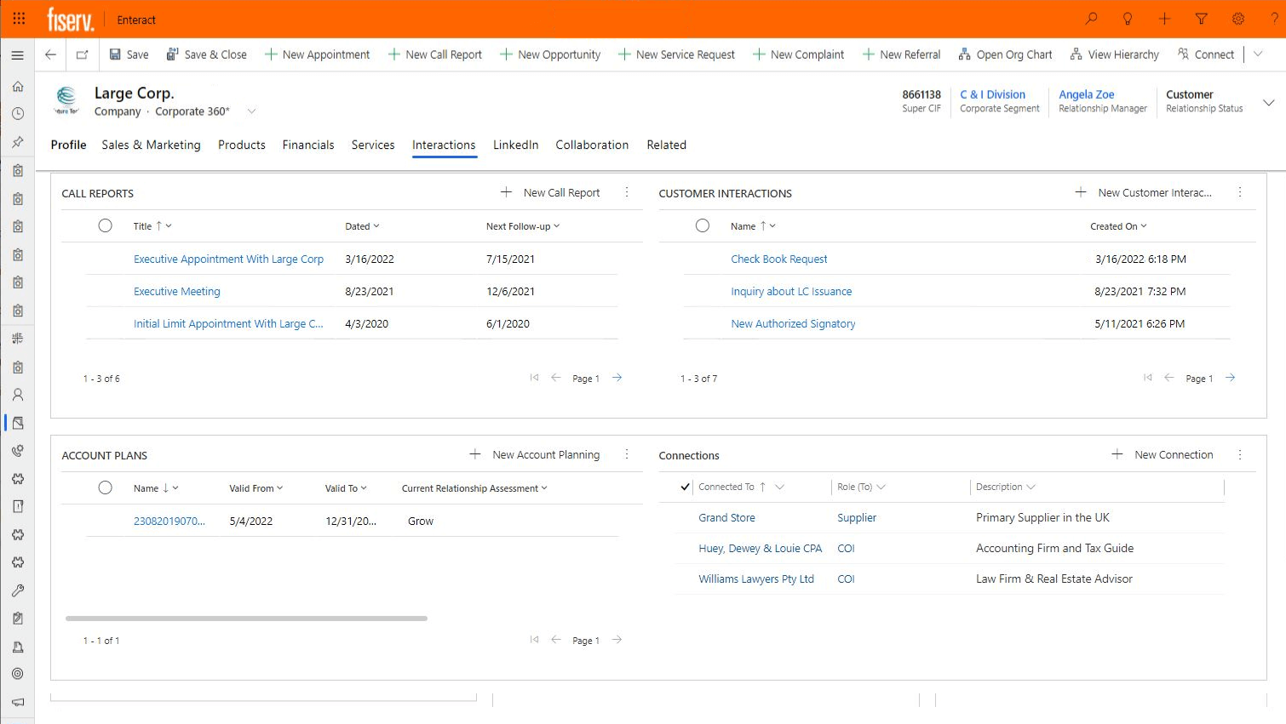Open global search using the magnifier icon
This screenshot has width=1286, height=724.
click(x=1091, y=19)
